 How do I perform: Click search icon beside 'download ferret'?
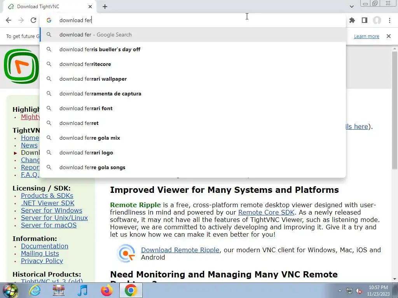tap(49, 123)
